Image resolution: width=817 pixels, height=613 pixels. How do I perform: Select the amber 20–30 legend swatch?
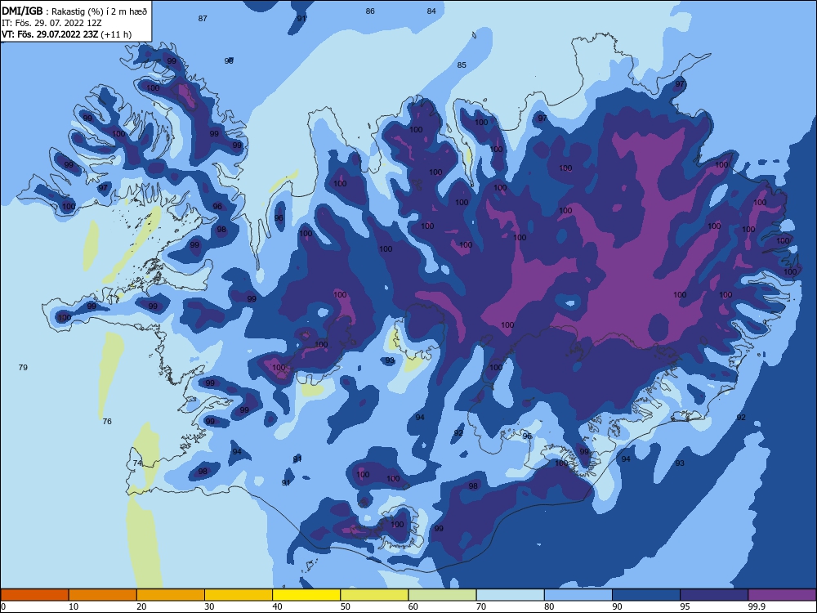pyautogui.click(x=171, y=595)
